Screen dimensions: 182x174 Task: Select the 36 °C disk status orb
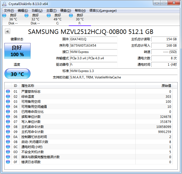pyautogui.click(x=4, y=16)
